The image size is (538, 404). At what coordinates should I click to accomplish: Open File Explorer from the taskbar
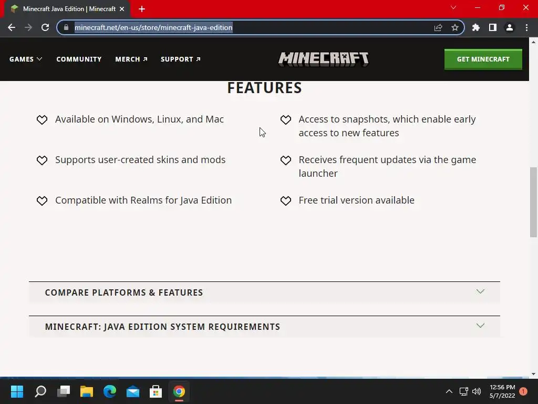[x=87, y=391]
